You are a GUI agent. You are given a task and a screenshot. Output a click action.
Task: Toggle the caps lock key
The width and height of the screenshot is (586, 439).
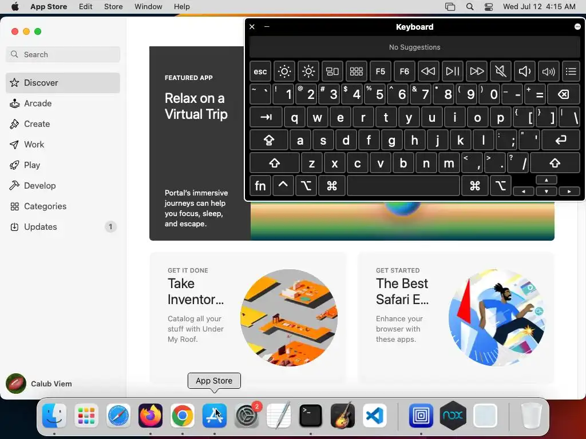(x=269, y=140)
